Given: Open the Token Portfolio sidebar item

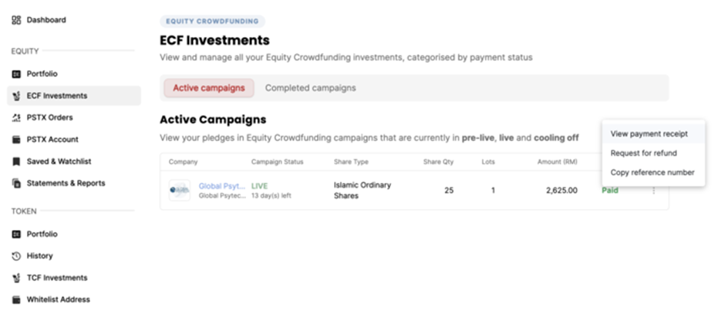Looking at the screenshot, I should pyautogui.click(x=42, y=234).
